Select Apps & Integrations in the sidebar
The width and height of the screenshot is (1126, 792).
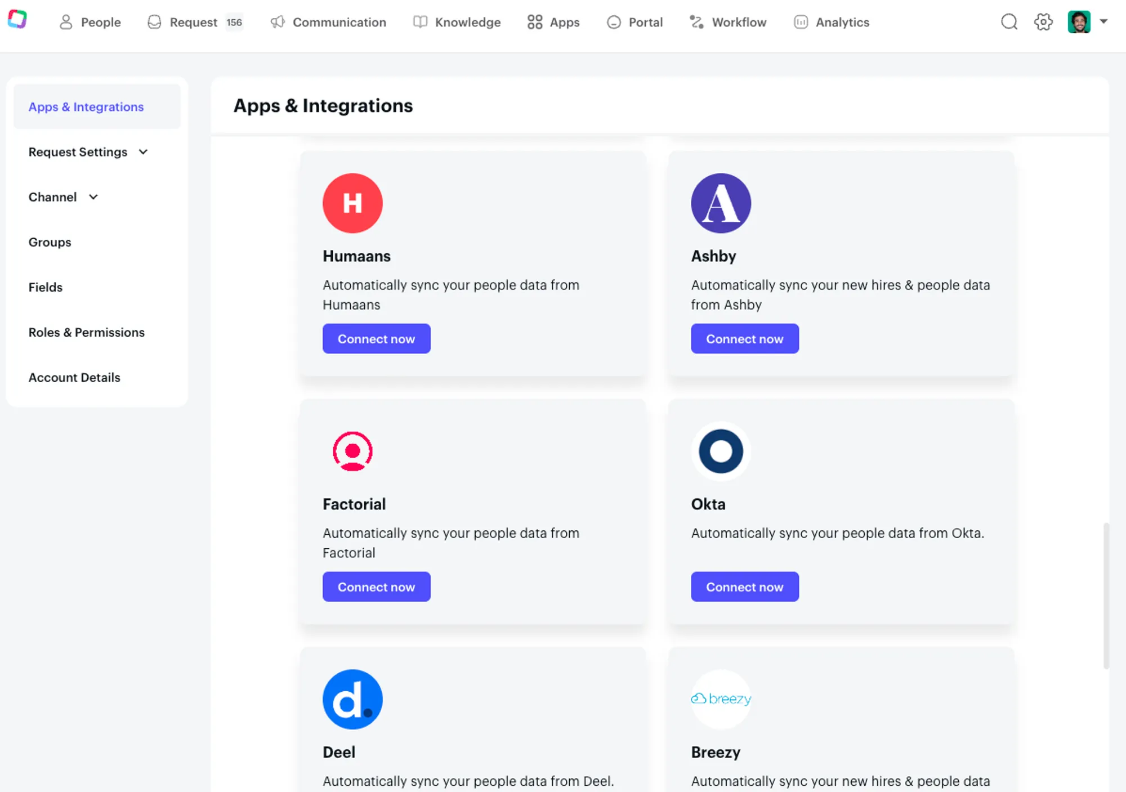(97, 106)
